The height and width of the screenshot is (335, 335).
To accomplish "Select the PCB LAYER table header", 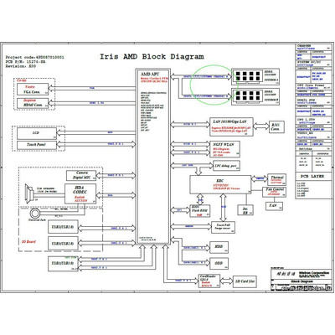I will point(314,177).
